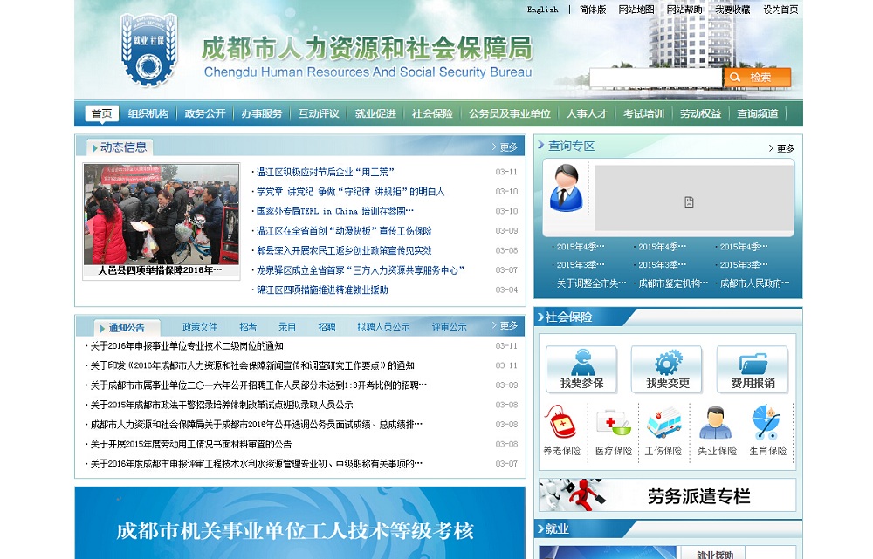This screenshot has height=559, width=873.
Task: Open 人事人才 navigation menu
Action: (587, 113)
